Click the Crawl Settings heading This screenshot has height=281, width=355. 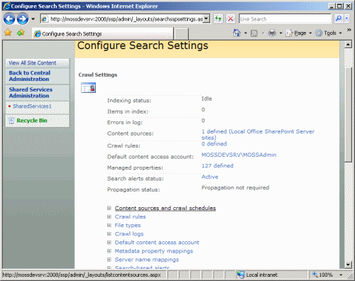[x=98, y=75]
